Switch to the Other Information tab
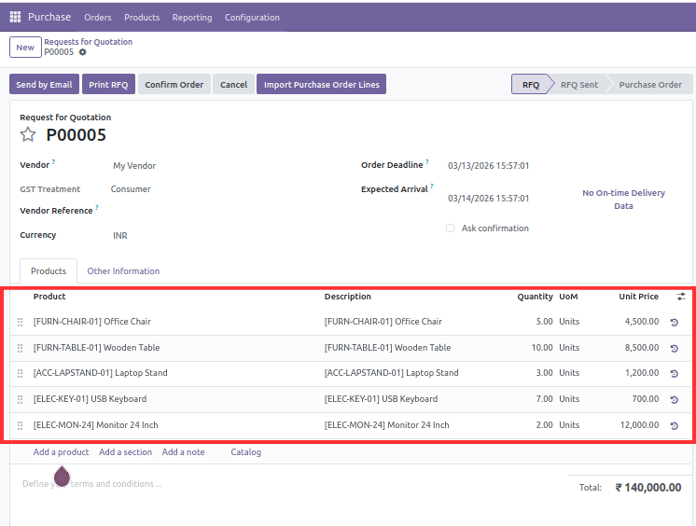Image resolution: width=696 pixels, height=526 pixels. (123, 271)
